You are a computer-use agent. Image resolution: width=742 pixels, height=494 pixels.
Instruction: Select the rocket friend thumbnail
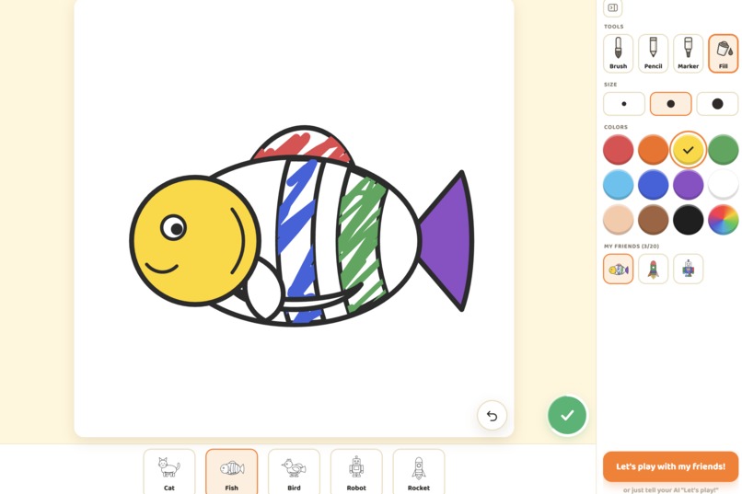(x=653, y=269)
